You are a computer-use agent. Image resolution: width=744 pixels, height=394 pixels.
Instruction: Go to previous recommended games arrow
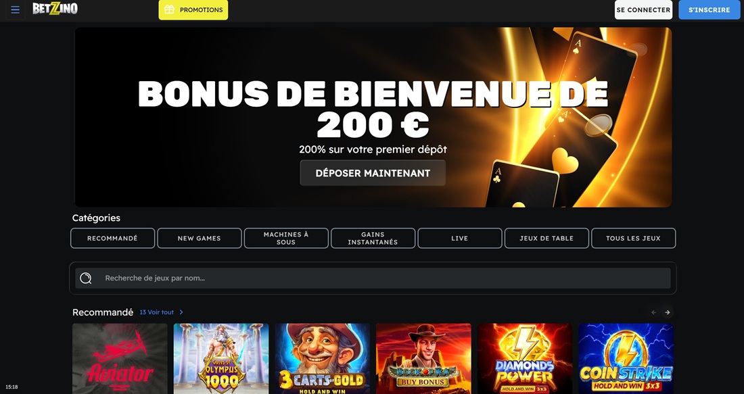point(653,312)
